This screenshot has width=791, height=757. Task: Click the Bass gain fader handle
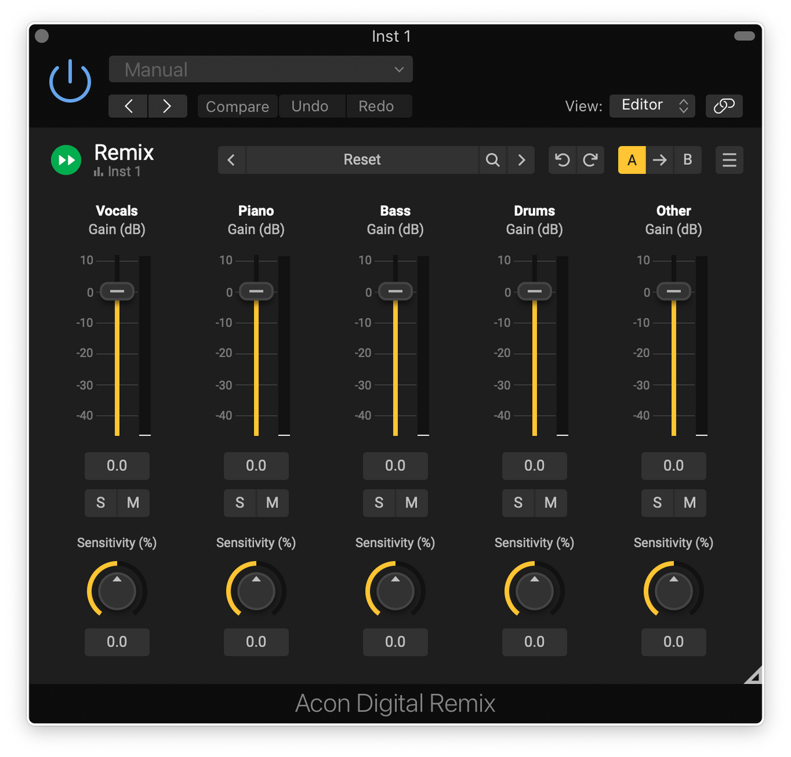tap(395, 291)
